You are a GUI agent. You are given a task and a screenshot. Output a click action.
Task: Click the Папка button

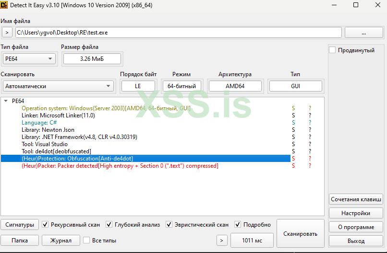(20, 241)
